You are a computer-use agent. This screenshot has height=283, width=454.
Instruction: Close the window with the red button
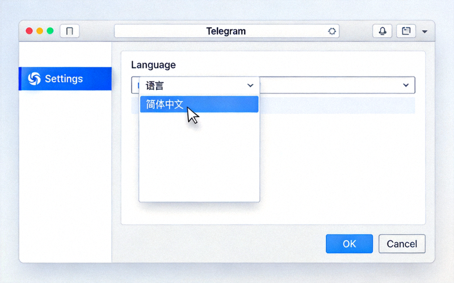coord(29,31)
